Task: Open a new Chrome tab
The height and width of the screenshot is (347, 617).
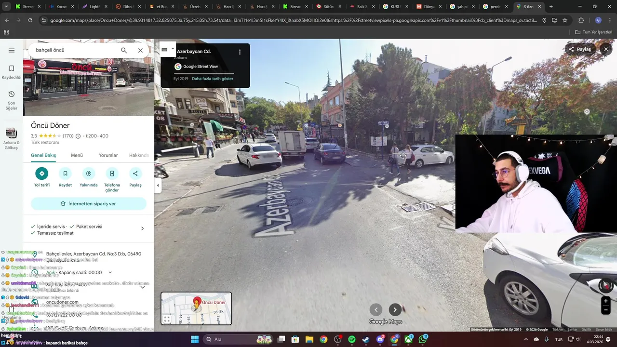Action: 551,7
